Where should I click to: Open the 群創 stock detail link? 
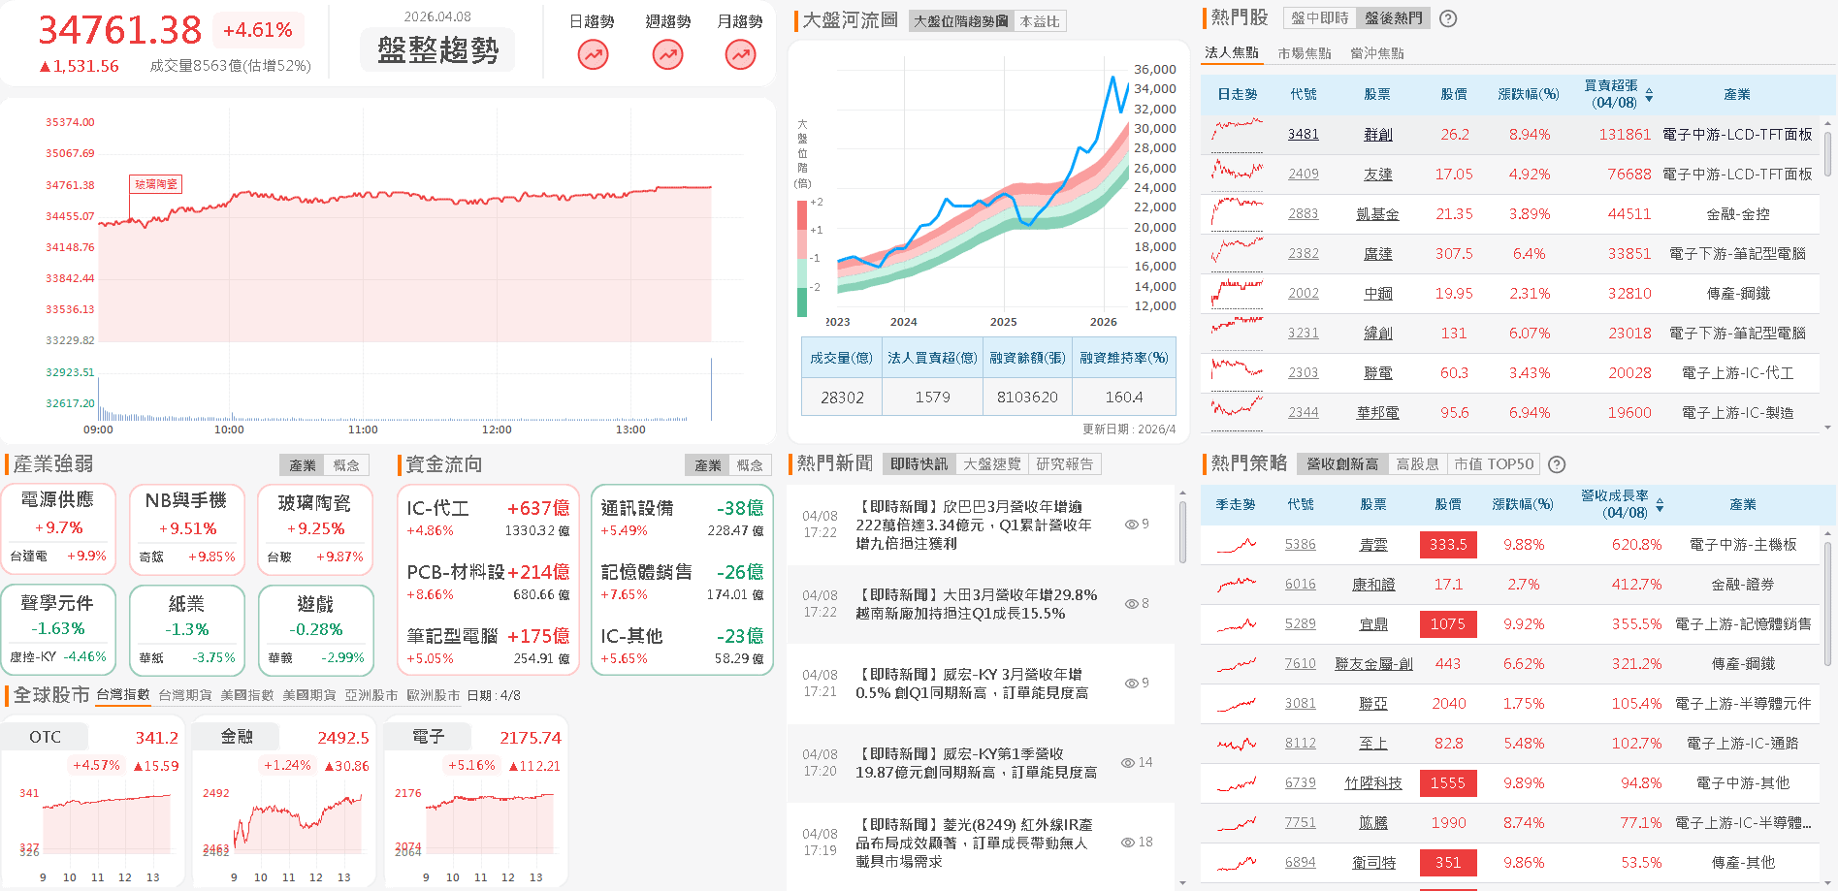click(1378, 134)
